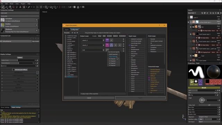Viewport: 222px width, 125px height.
Task: Adjust brush Size slider
Action: click(x=203, y=90)
